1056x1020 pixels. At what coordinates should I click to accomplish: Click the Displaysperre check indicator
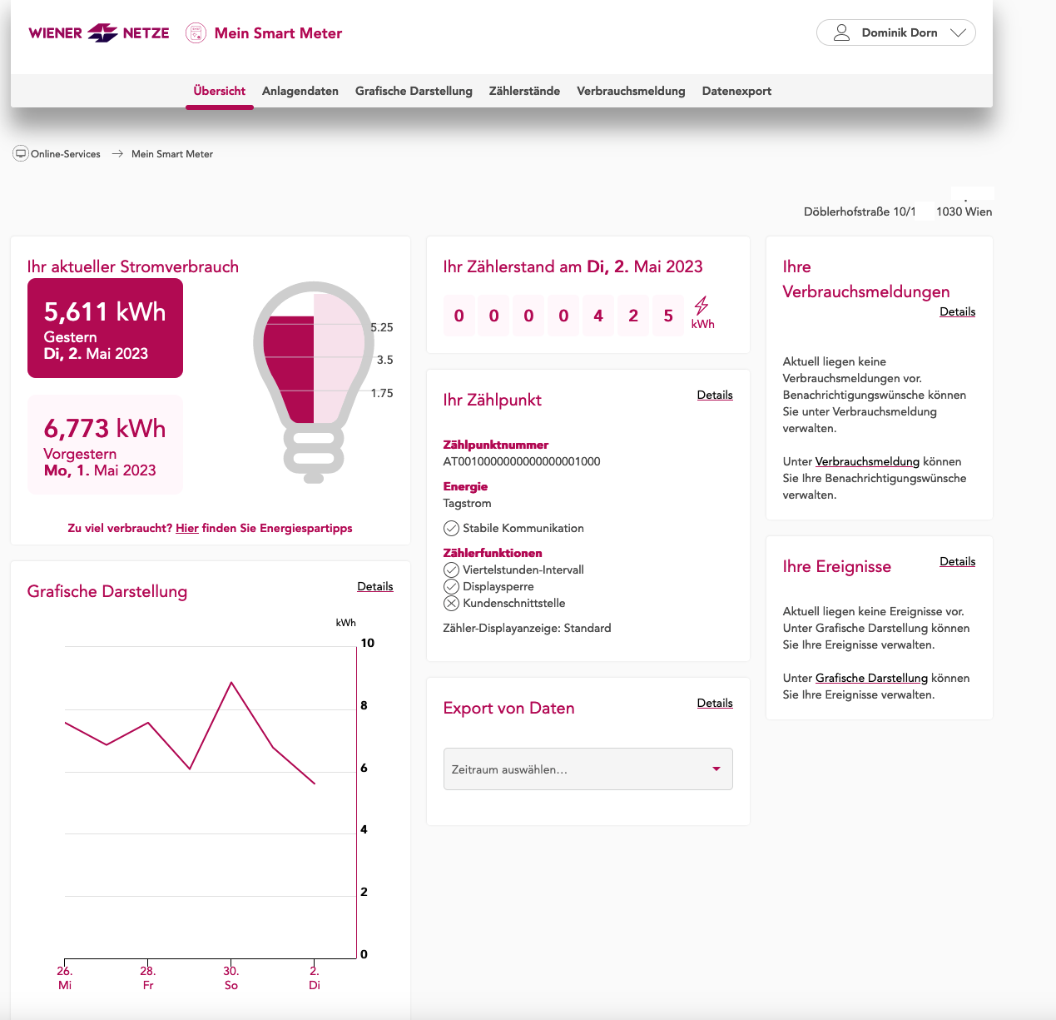click(x=451, y=586)
